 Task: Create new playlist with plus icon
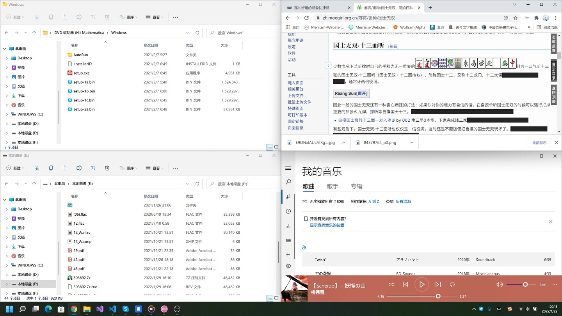coord(288,254)
